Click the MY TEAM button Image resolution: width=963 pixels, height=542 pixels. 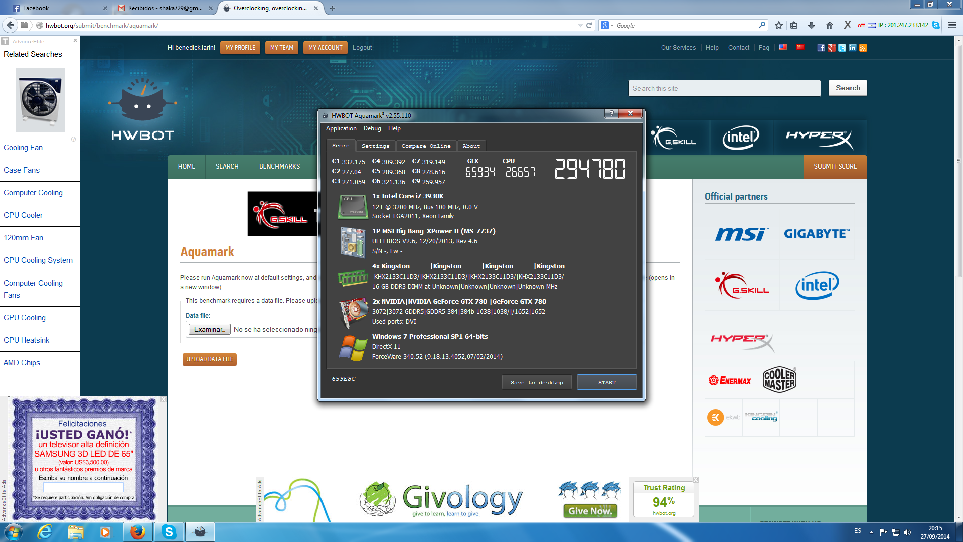click(x=282, y=48)
